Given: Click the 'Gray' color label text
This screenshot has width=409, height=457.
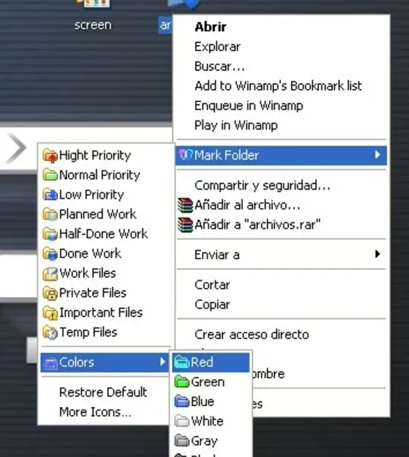Looking at the screenshot, I should click(x=204, y=441).
